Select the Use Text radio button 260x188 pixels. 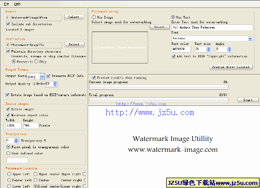173,17
